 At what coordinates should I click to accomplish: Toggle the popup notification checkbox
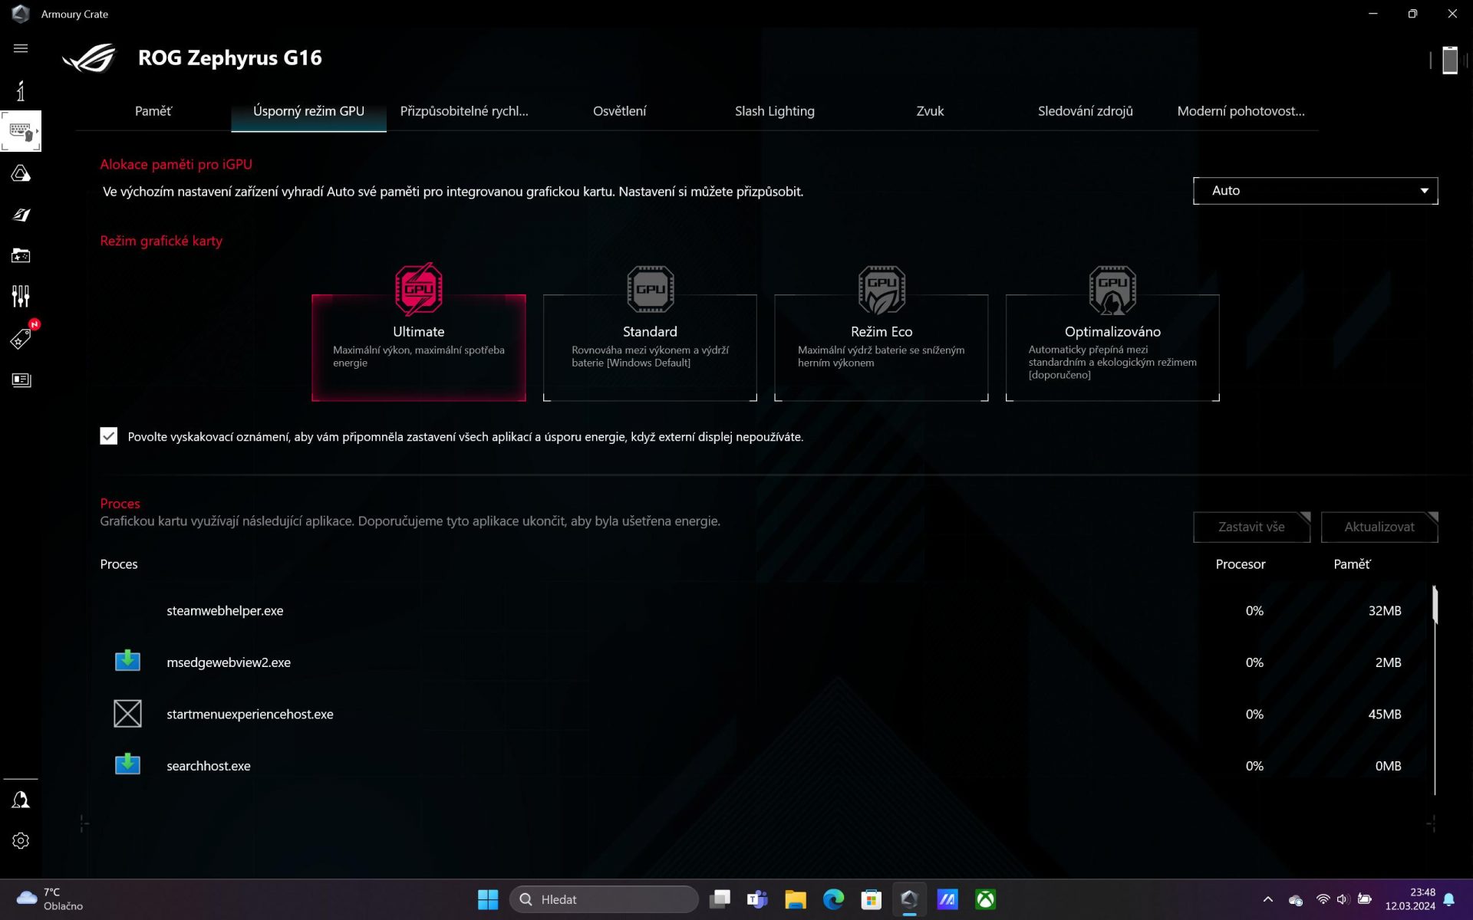coord(109,436)
